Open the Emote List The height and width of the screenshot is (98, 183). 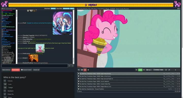tap(36, 70)
